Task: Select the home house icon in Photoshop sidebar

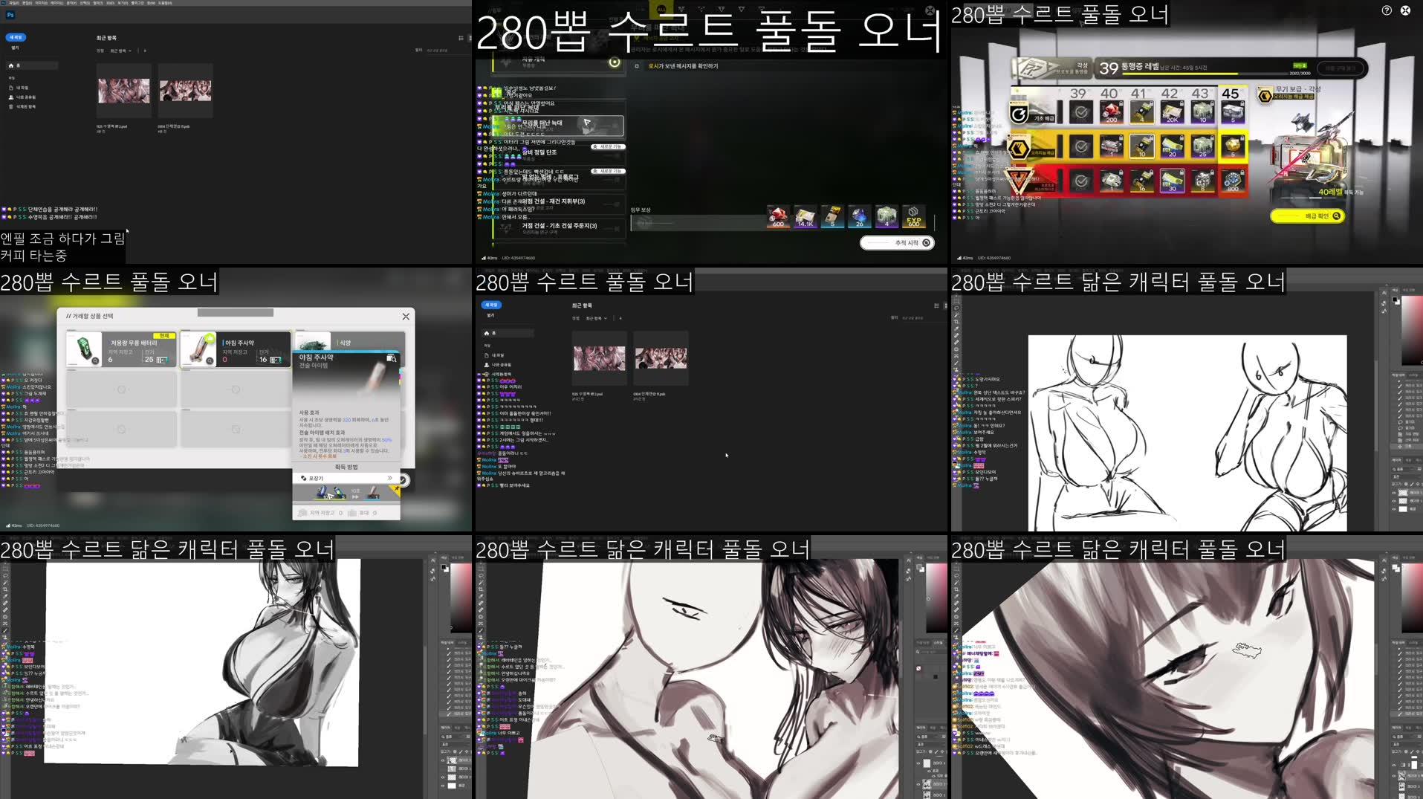Action: (10, 65)
